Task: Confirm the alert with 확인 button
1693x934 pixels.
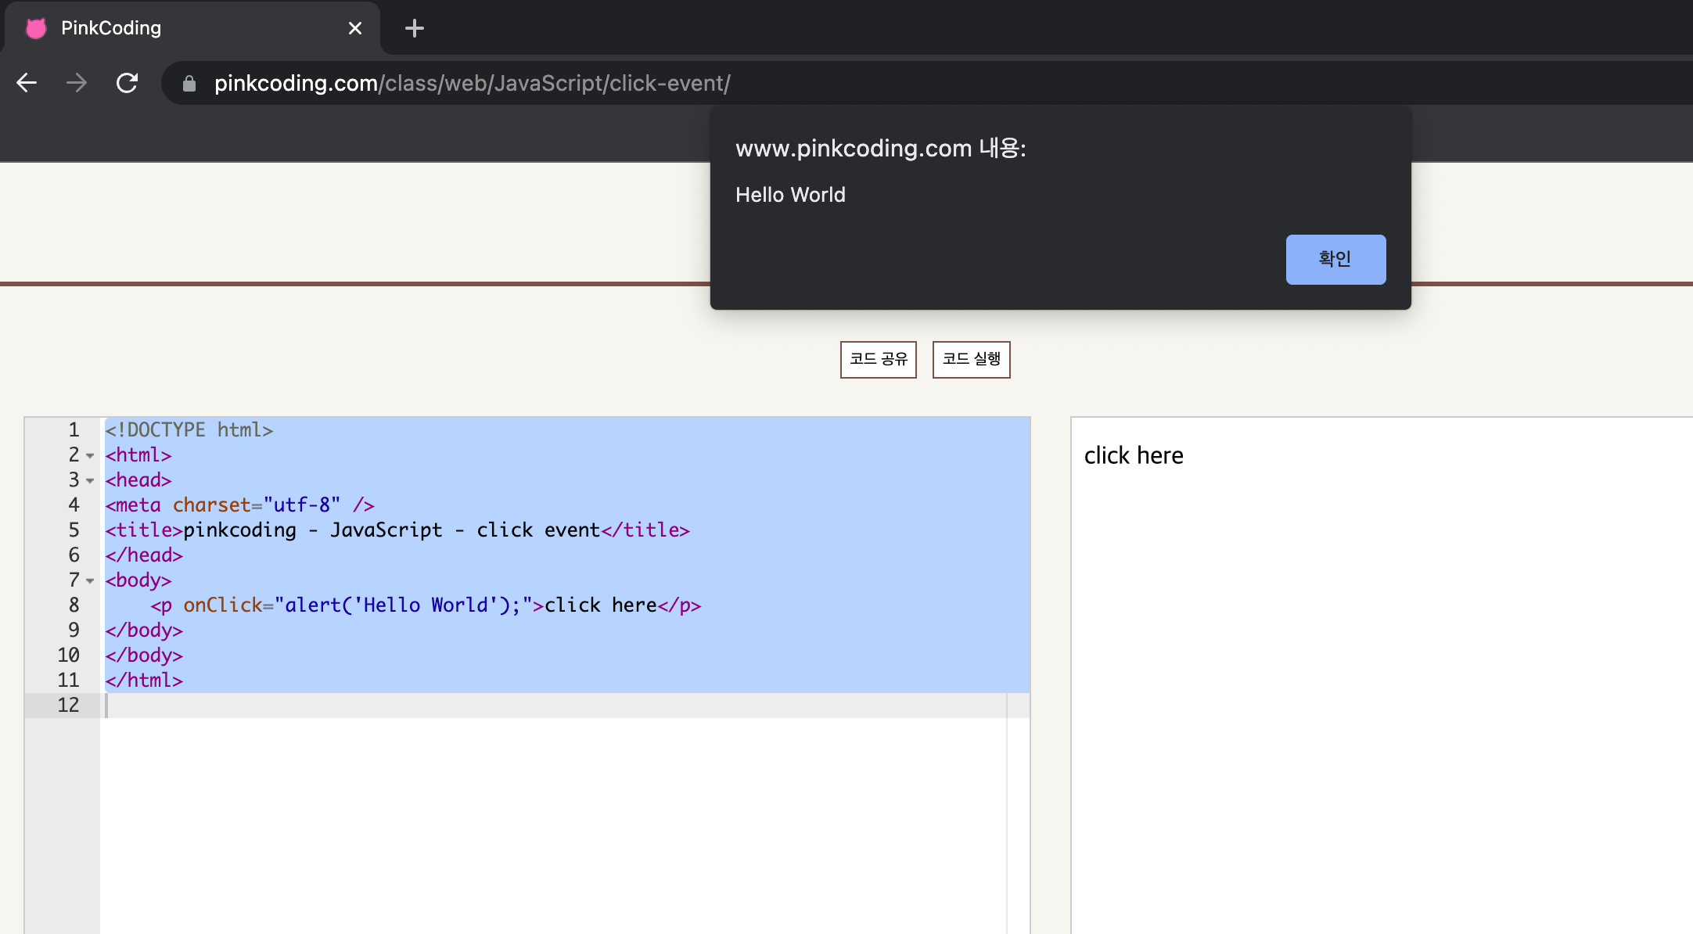Action: [x=1335, y=259]
